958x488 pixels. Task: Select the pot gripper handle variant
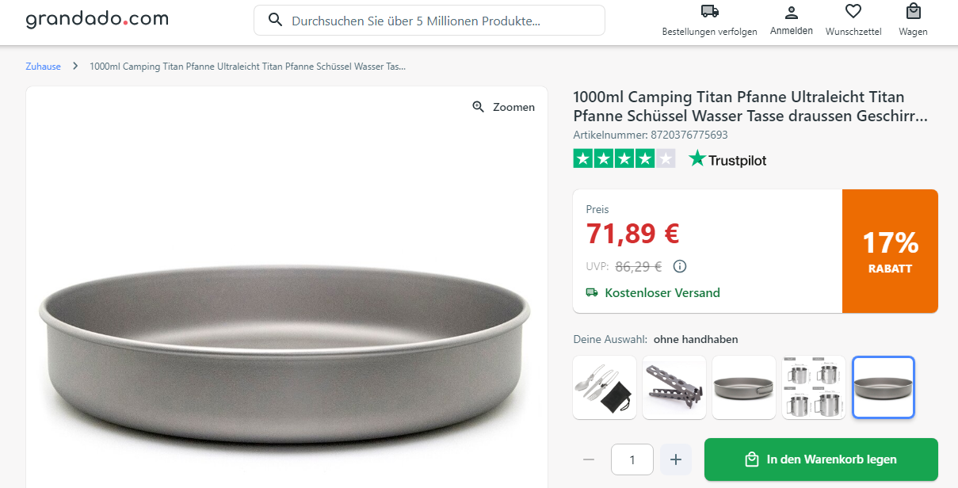(674, 387)
